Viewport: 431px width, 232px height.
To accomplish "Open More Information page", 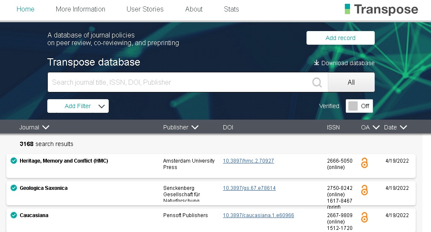I will (81, 9).
